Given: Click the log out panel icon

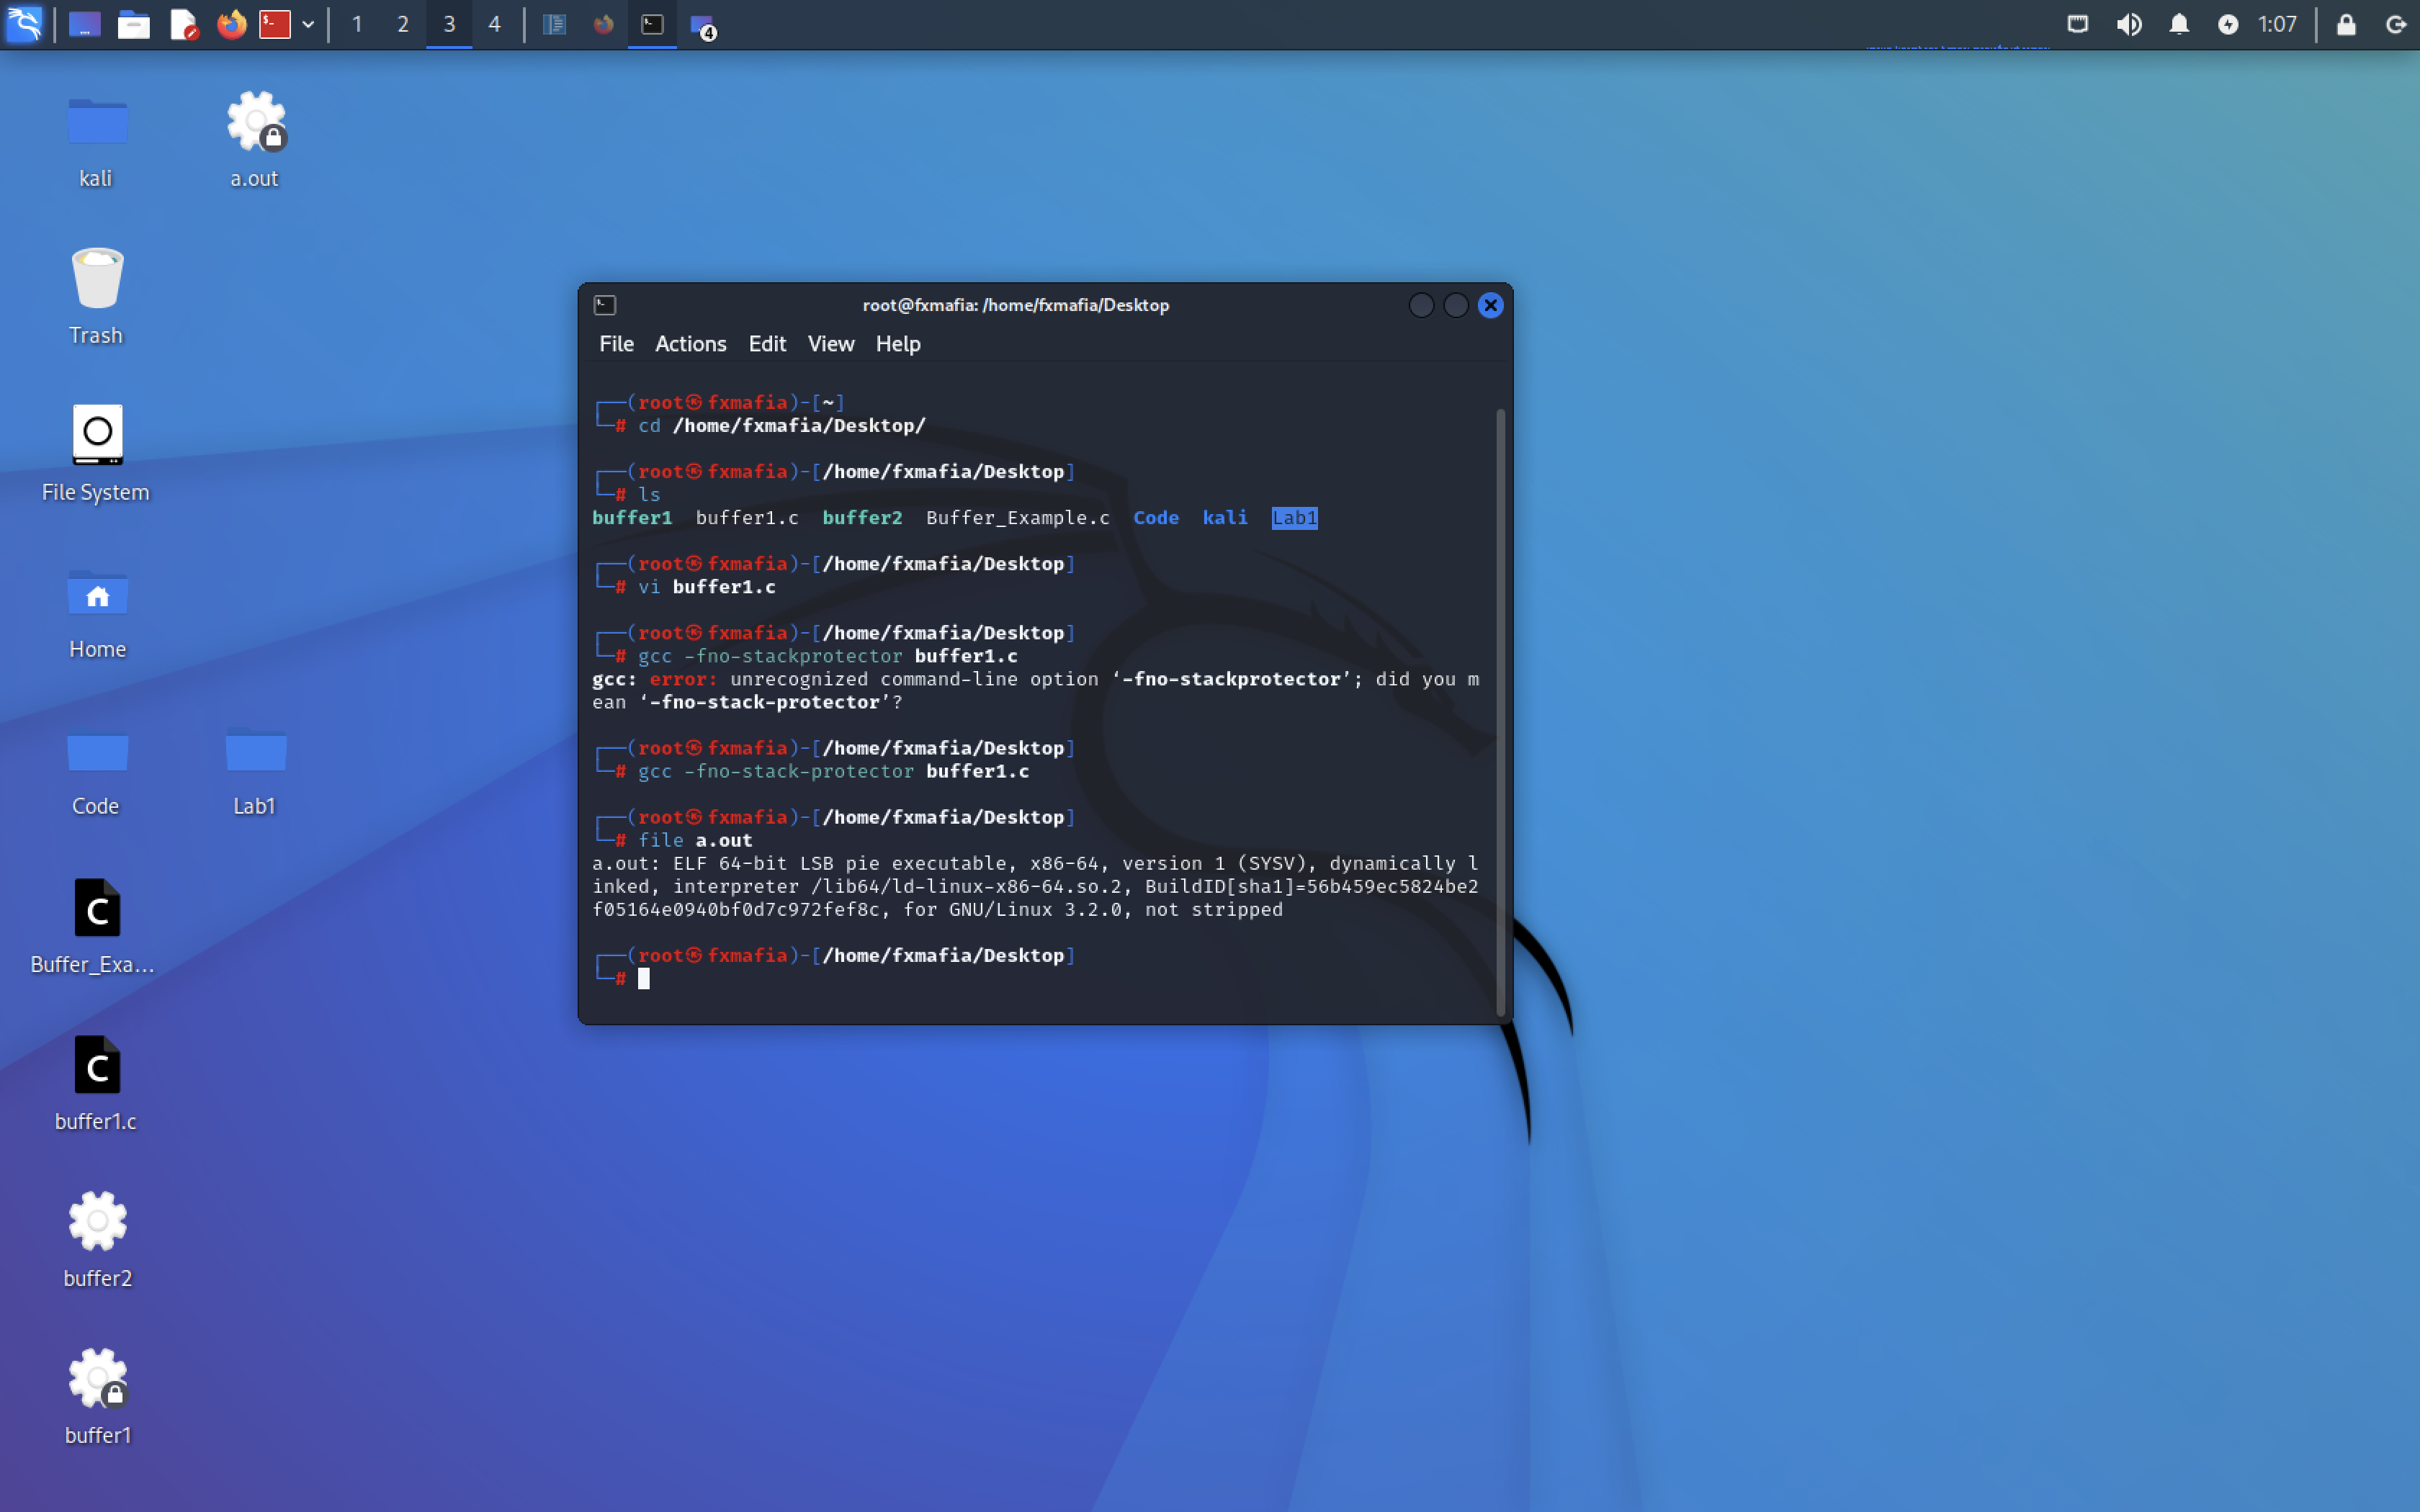Looking at the screenshot, I should [2396, 24].
